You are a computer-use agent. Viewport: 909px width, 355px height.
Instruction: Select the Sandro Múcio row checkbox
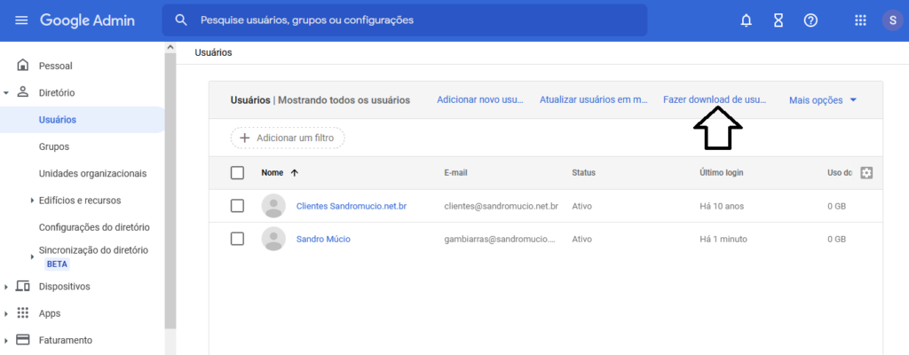point(237,239)
